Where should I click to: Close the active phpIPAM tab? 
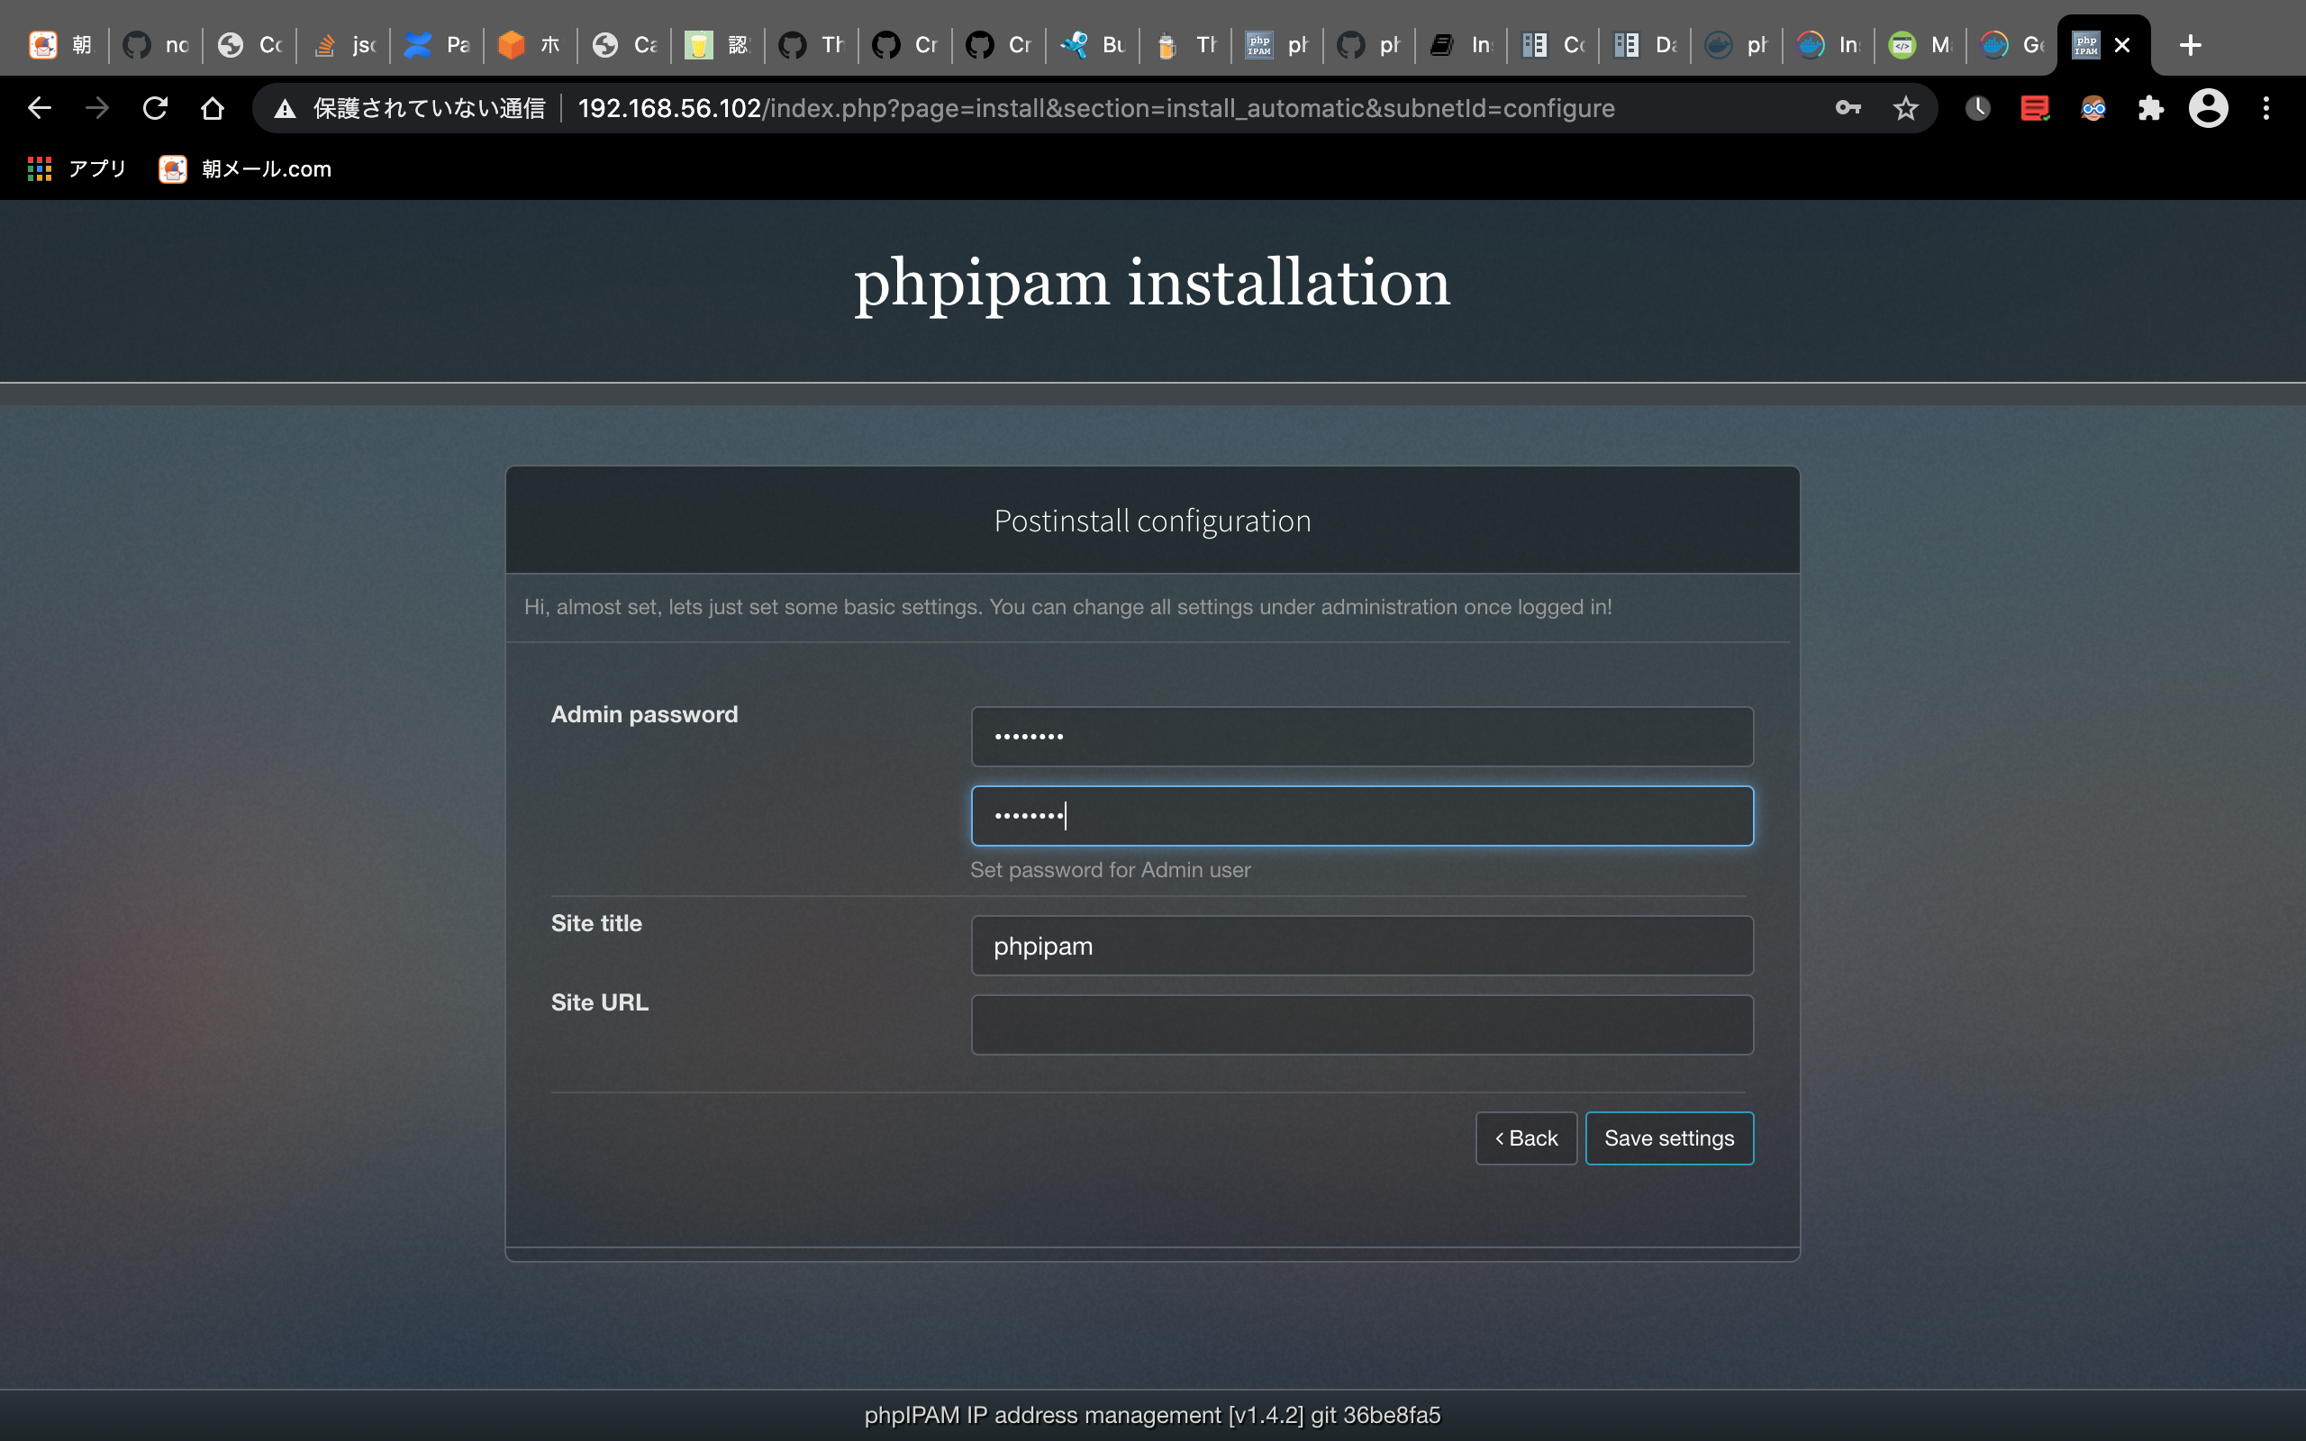[x=2121, y=45]
